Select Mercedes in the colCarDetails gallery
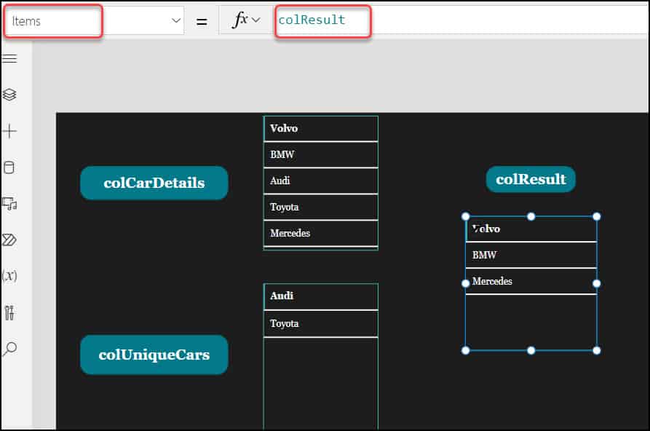 pos(320,233)
